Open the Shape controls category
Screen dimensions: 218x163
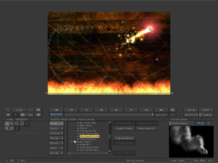56,148
